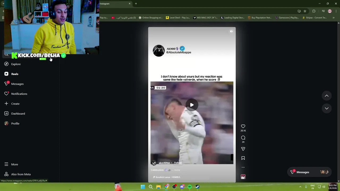Minimize the browser window

click(x=320, y=4)
